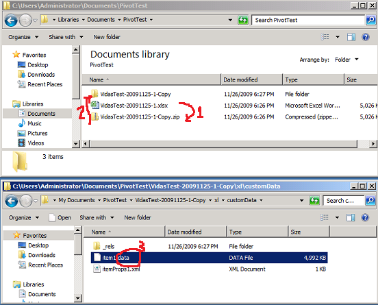Click Open button in customData toolbar
Screen dimensions: 378x305
click(60, 218)
